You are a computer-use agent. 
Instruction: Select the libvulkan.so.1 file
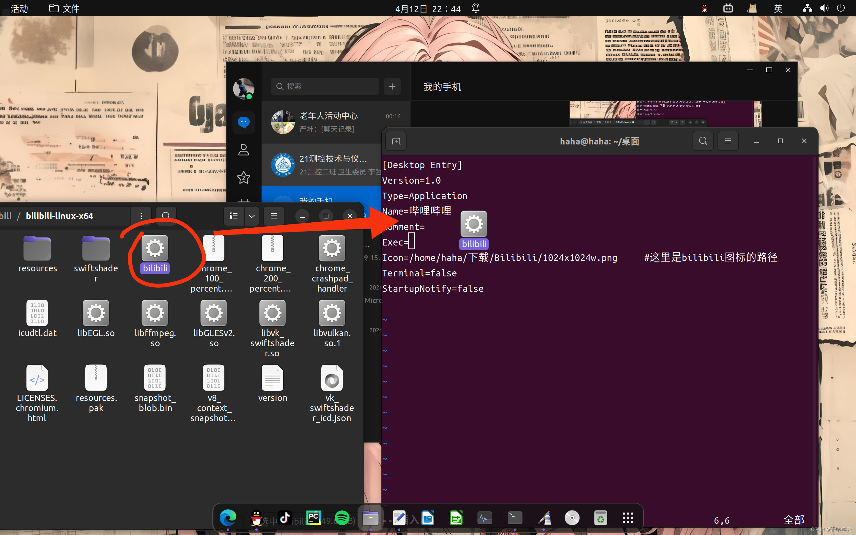[x=332, y=324]
